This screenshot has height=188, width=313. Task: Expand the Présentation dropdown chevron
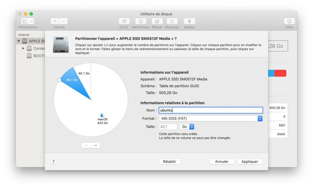pos(31,21)
